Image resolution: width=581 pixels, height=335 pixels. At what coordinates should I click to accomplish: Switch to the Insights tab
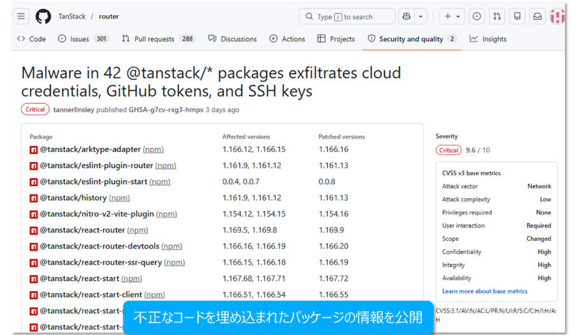pos(488,39)
